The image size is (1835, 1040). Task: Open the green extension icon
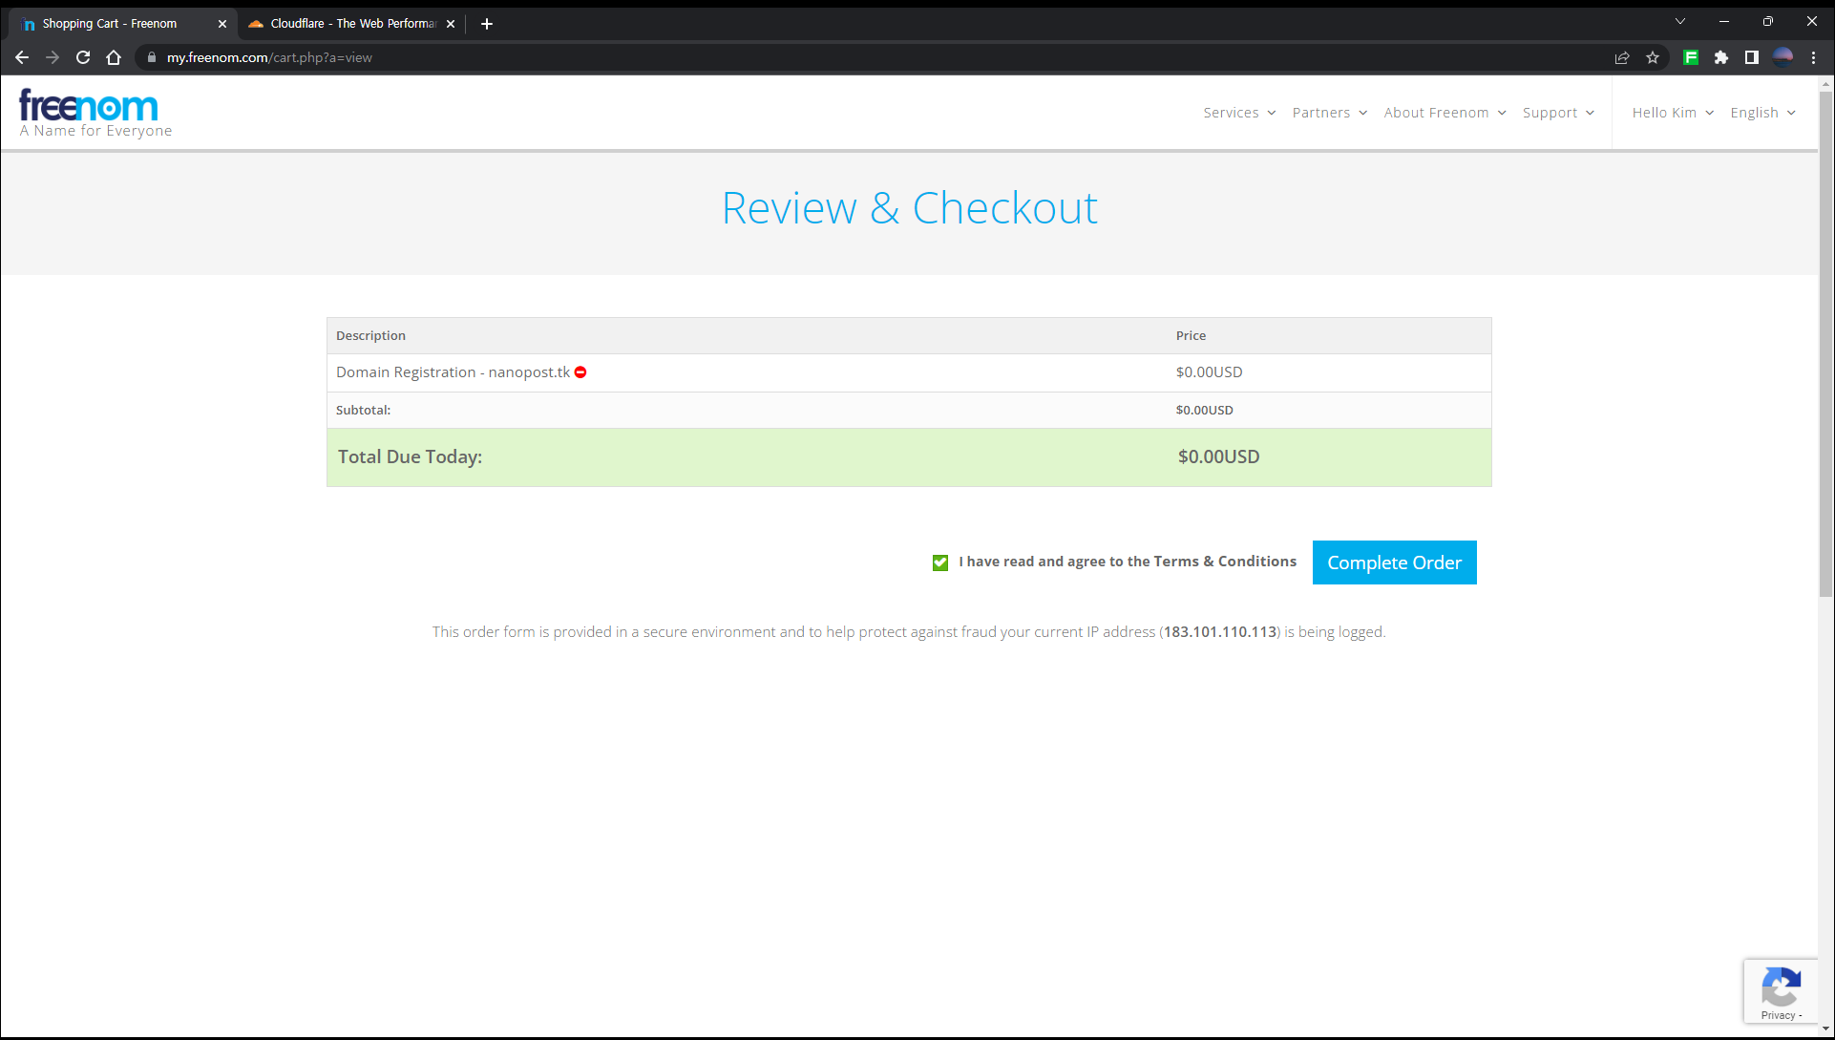point(1691,57)
